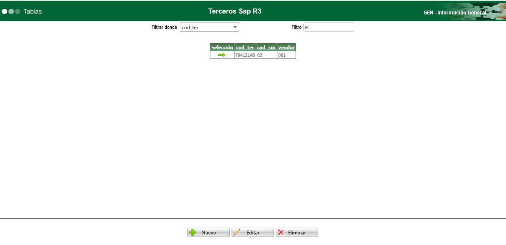506x245 pixels.
Task: Sort by cod_ter column header
Action: (245, 47)
